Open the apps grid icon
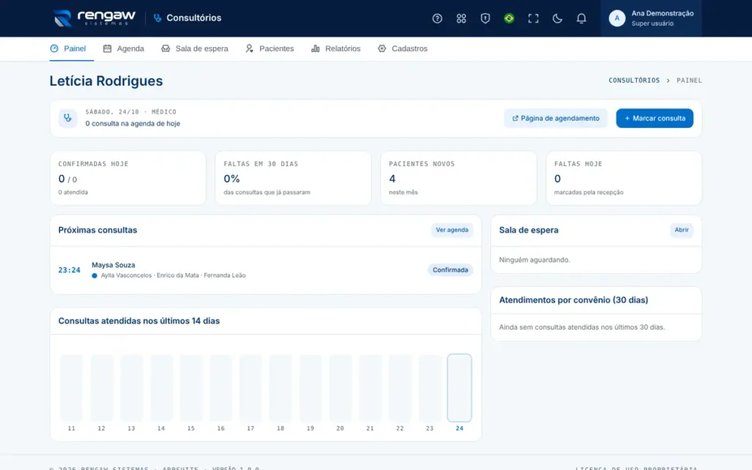The height and width of the screenshot is (470, 752). [x=461, y=18]
